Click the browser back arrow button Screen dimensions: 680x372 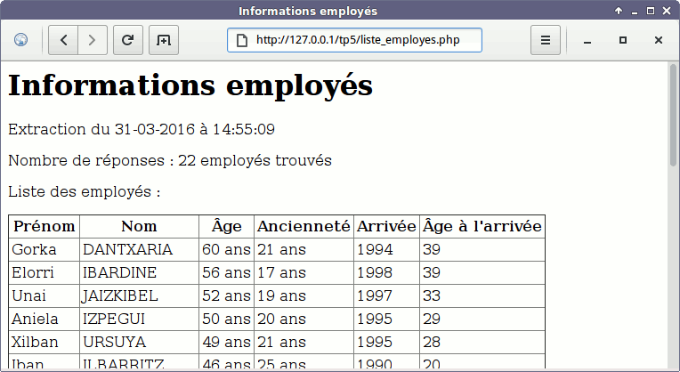(63, 40)
